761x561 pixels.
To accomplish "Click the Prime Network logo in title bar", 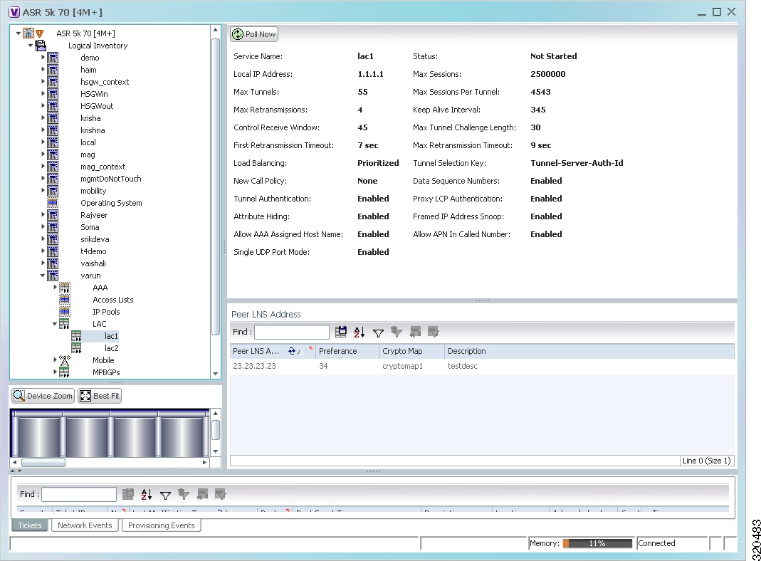I will 14,12.
